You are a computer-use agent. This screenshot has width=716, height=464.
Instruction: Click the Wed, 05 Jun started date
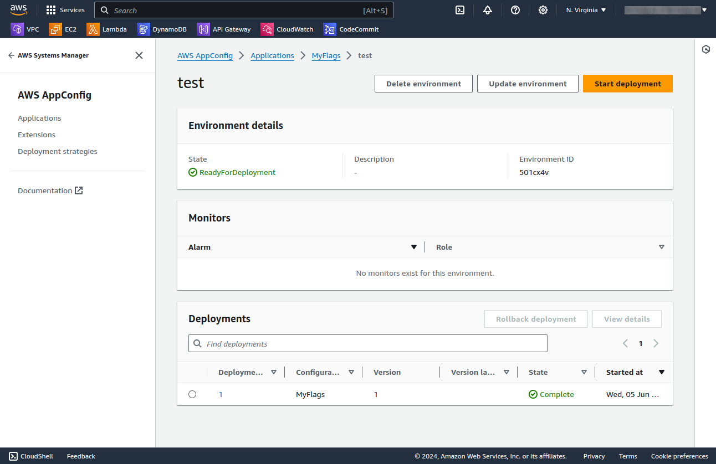click(x=632, y=394)
